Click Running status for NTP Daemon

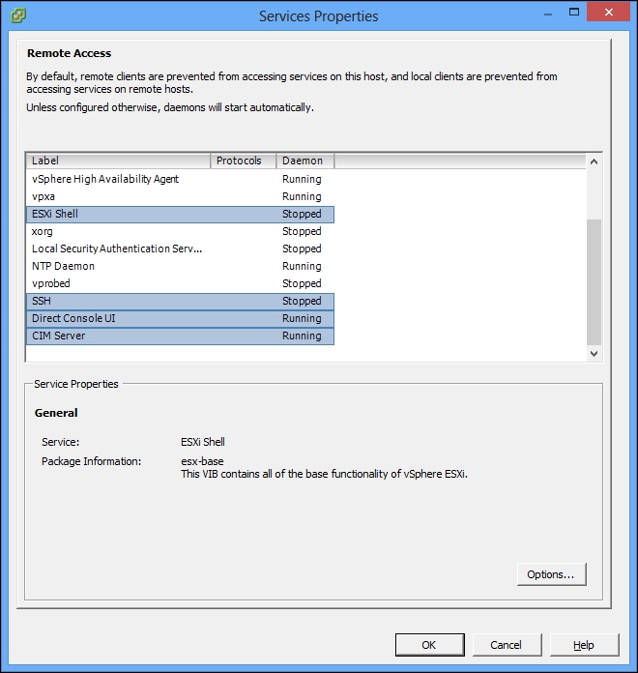pyautogui.click(x=302, y=266)
